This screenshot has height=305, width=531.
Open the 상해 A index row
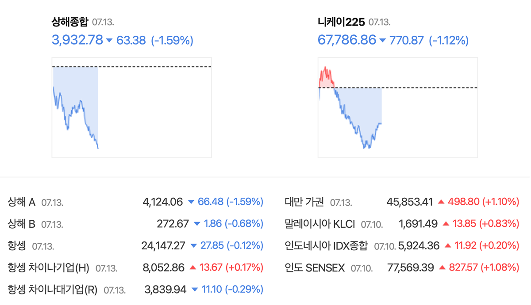coord(135,202)
